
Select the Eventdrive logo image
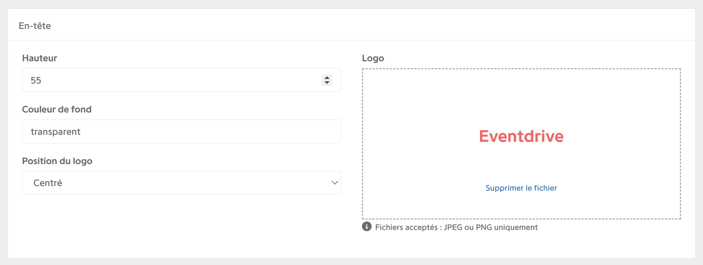pos(521,136)
